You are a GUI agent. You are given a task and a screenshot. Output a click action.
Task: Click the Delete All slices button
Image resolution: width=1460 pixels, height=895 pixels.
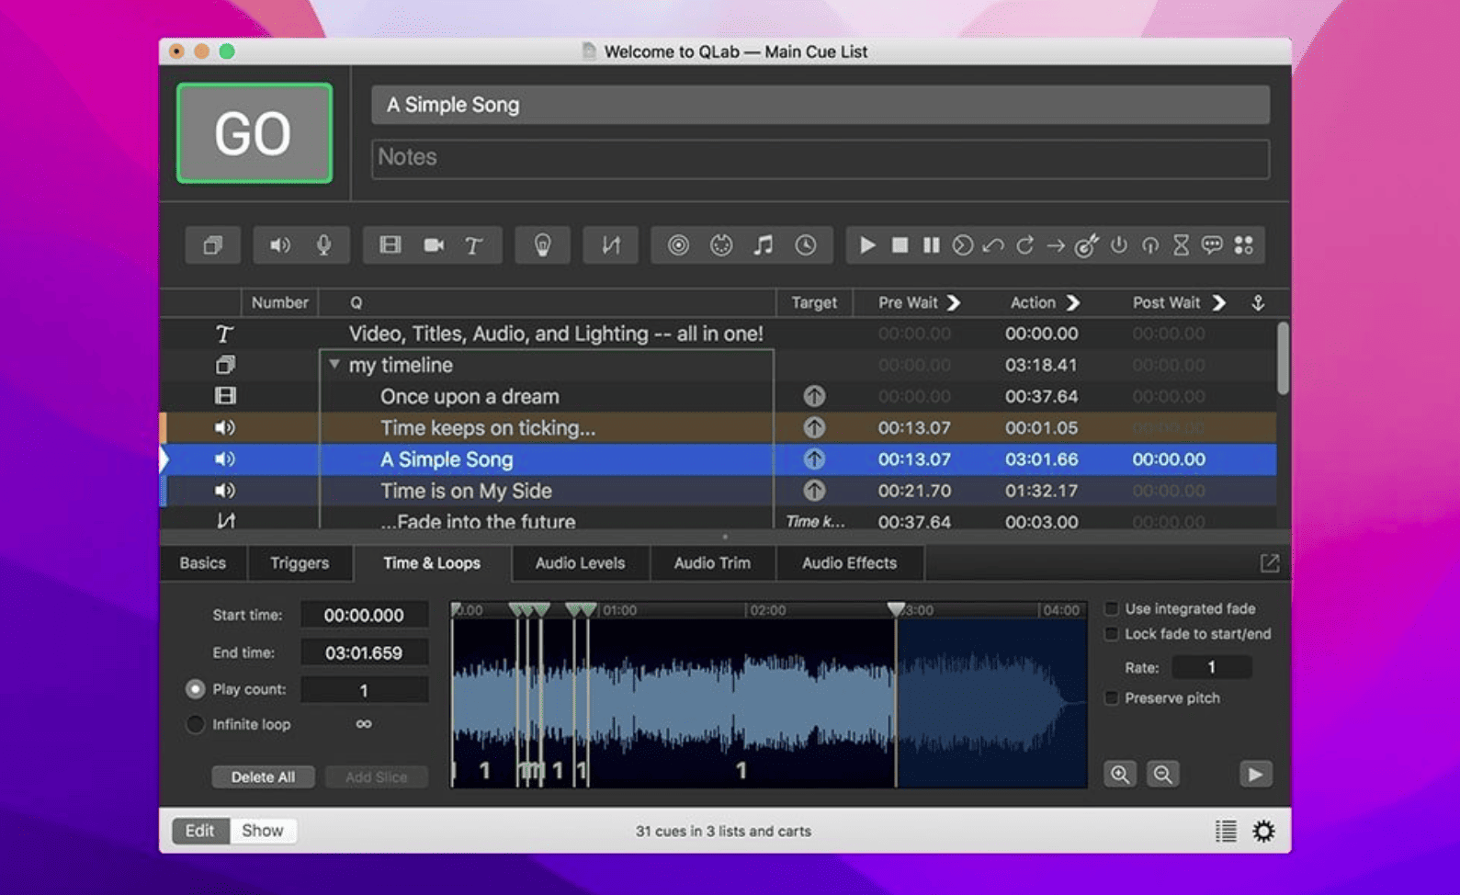(263, 776)
